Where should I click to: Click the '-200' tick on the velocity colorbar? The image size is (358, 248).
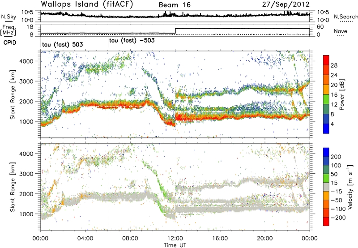coord(338,218)
